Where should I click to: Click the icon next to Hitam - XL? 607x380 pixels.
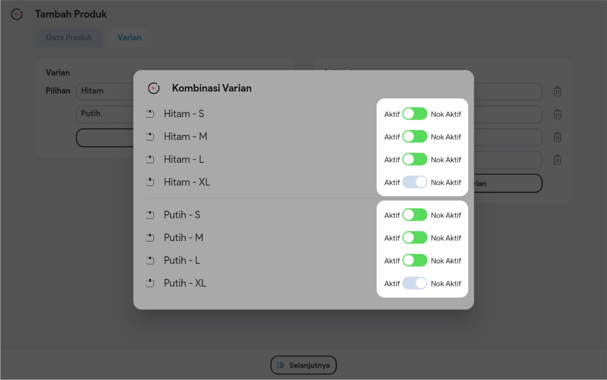click(150, 182)
